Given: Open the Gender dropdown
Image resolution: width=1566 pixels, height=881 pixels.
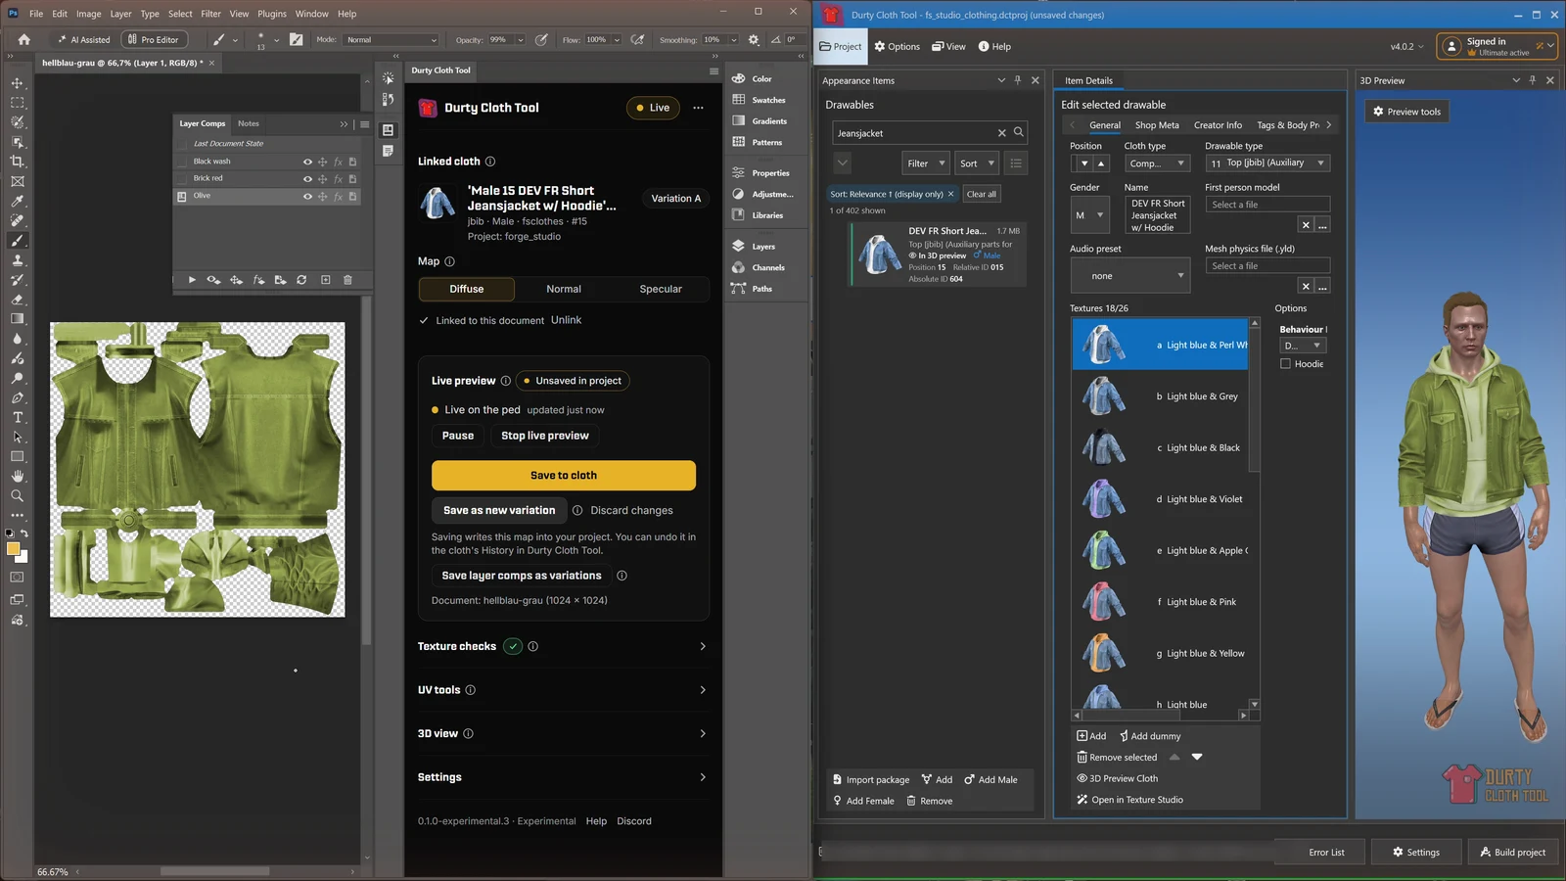Looking at the screenshot, I should tap(1088, 215).
